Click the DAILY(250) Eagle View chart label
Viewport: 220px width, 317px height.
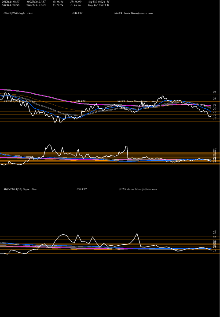18,13
